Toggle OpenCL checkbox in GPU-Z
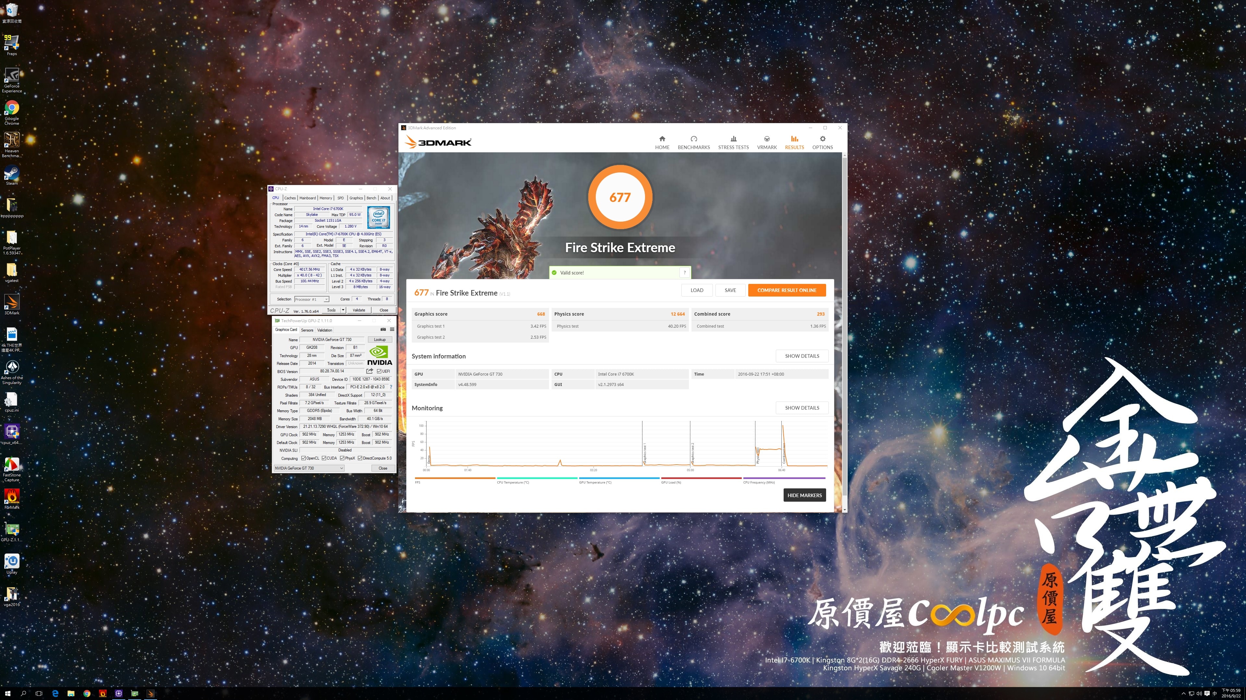The height and width of the screenshot is (700, 1246). pyautogui.click(x=303, y=458)
